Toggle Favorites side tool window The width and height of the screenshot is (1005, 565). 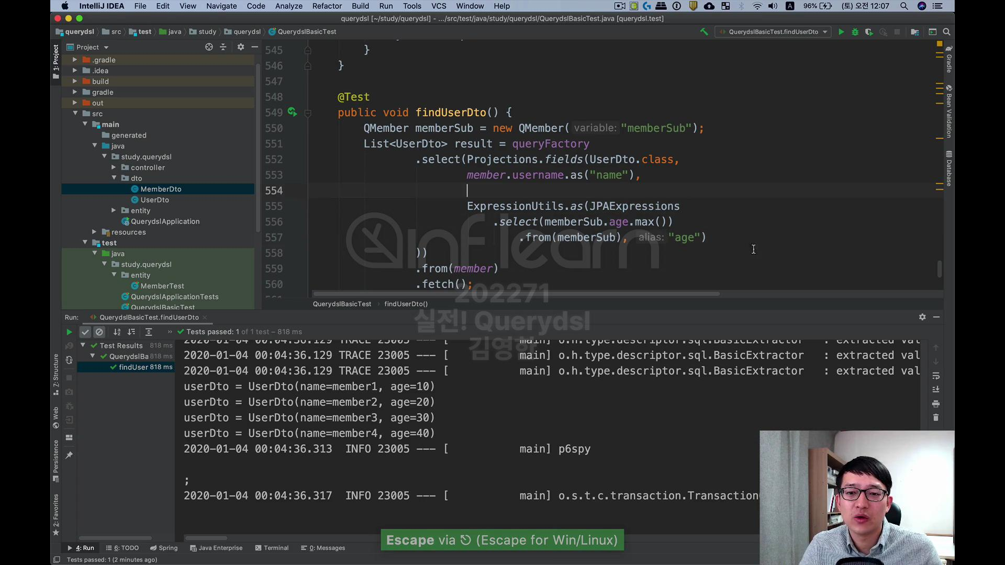coord(56,515)
